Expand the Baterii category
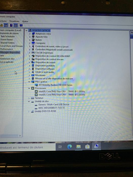The image size is (133, 177). pyautogui.click(x=30, y=40)
